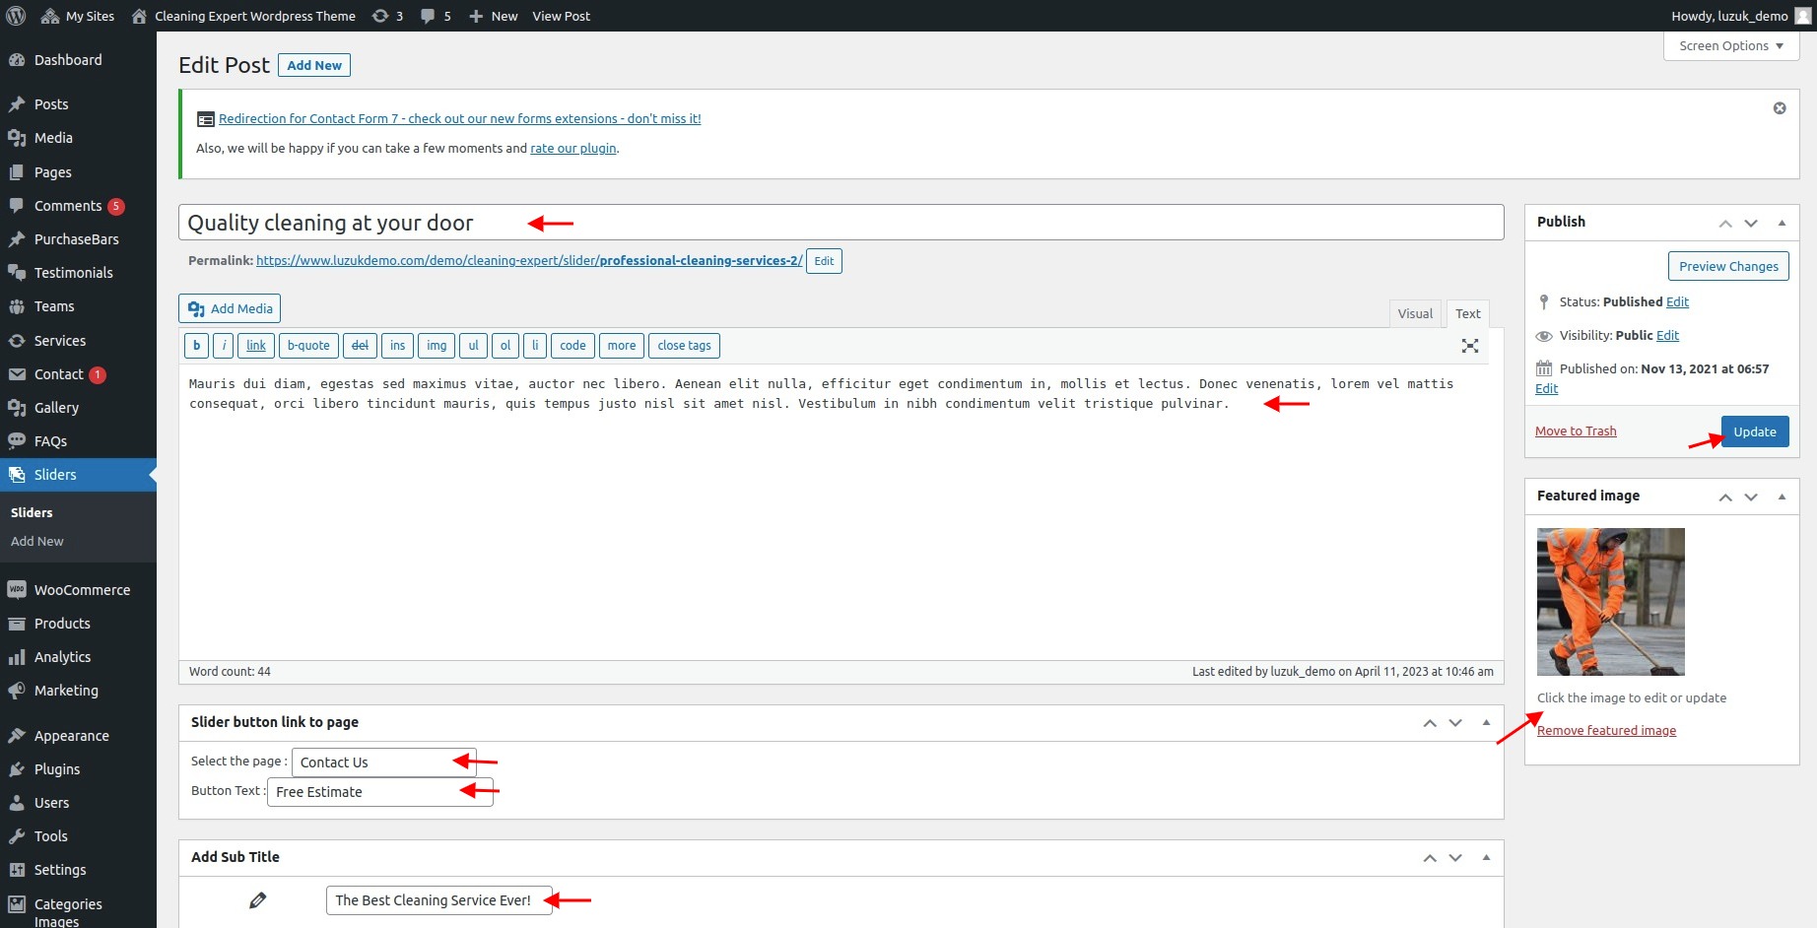The image size is (1817, 928).
Task: Click View Post in admin bar
Action: click(x=562, y=16)
